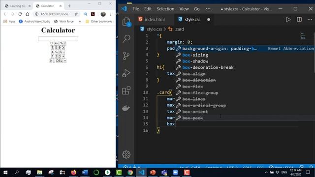Select the background-origin Emmet suggestion
This screenshot has width=315, height=177.
245,48
